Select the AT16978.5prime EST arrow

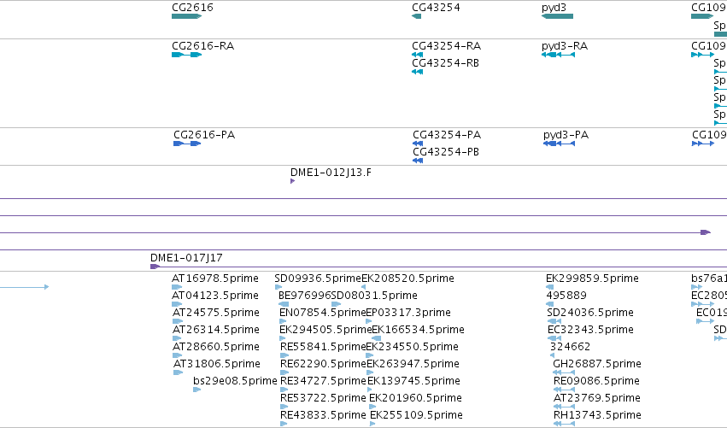pyautogui.click(x=177, y=287)
